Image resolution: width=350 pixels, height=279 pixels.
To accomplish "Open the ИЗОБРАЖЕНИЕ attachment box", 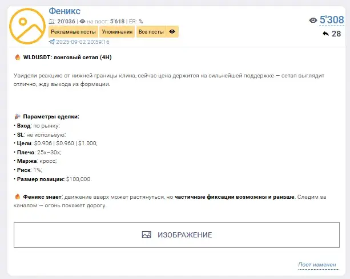I will point(176,235).
